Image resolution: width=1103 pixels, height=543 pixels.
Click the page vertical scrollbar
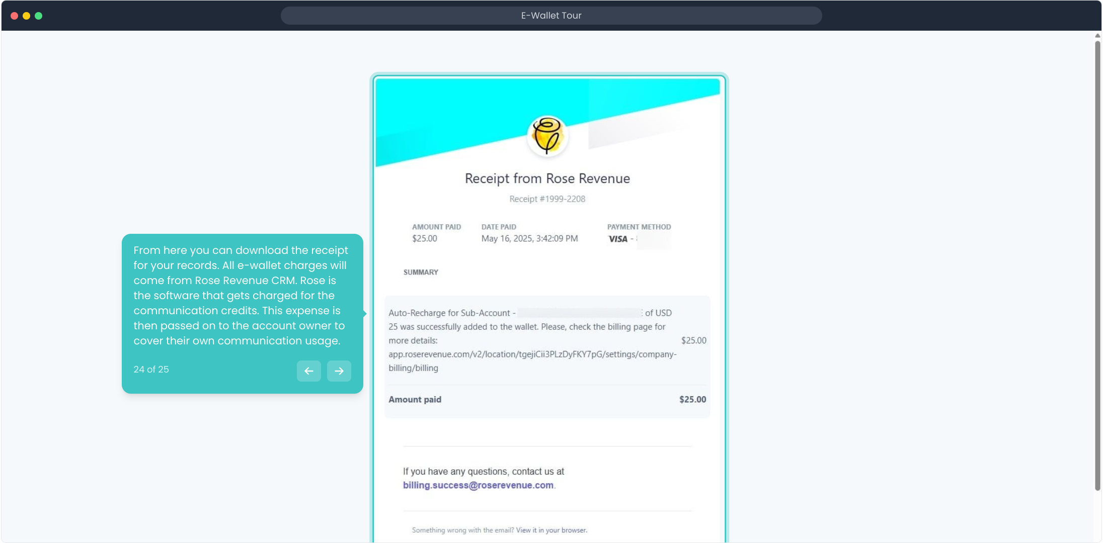[x=1097, y=265]
